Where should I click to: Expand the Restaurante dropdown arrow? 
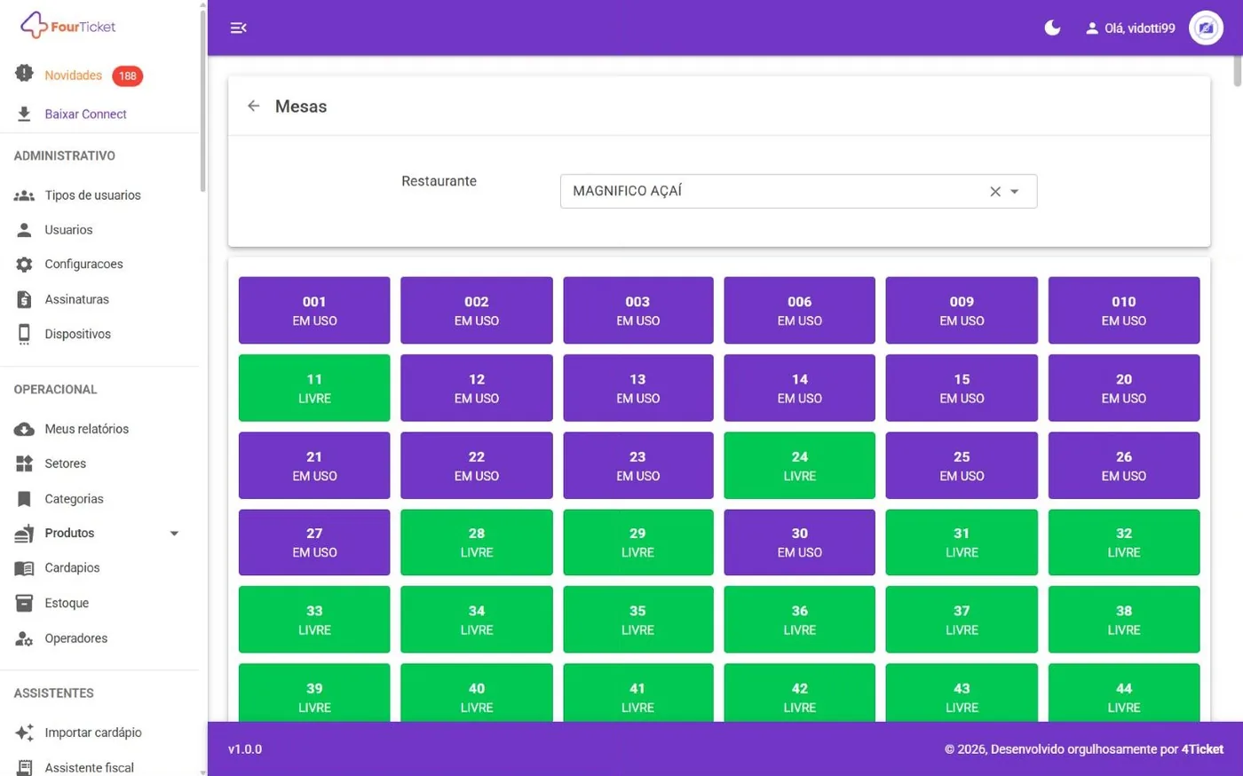pyautogui.click(x=1015, y=192)
